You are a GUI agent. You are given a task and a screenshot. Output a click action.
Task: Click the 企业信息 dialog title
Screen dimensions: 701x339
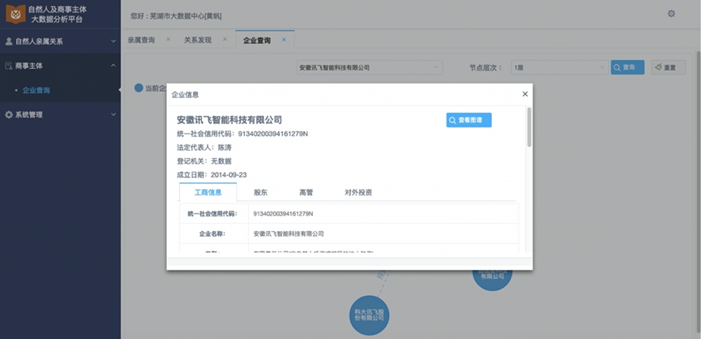pos(185,95)
